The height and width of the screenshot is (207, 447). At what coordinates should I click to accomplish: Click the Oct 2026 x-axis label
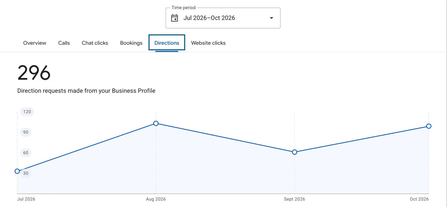pos(419,199)
